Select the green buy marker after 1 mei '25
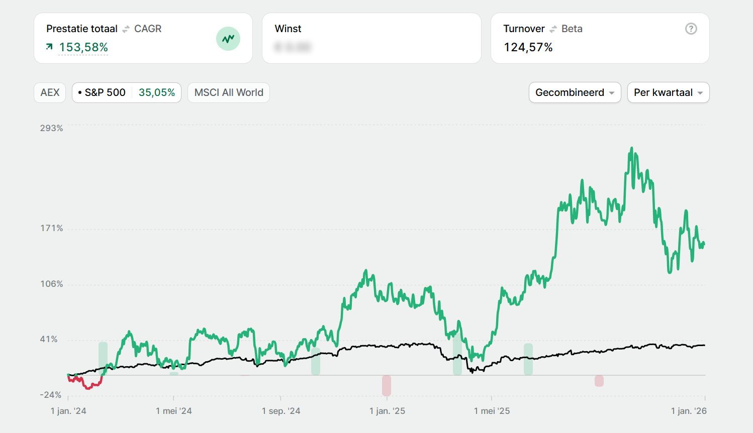The width and height of the screenshot is (753, 433). [528, 359]
